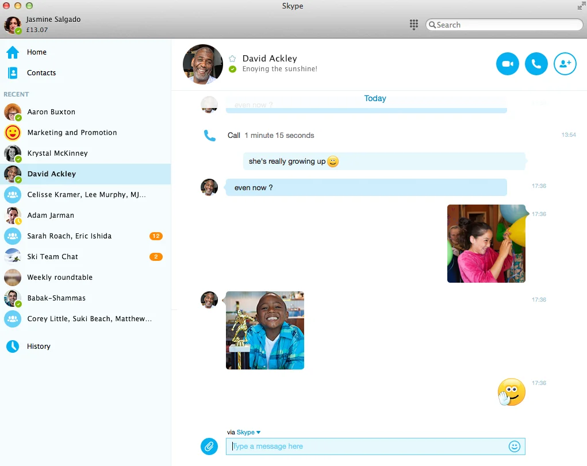
Task: Open the emoticon picker in message box
Action: point(514,446)
